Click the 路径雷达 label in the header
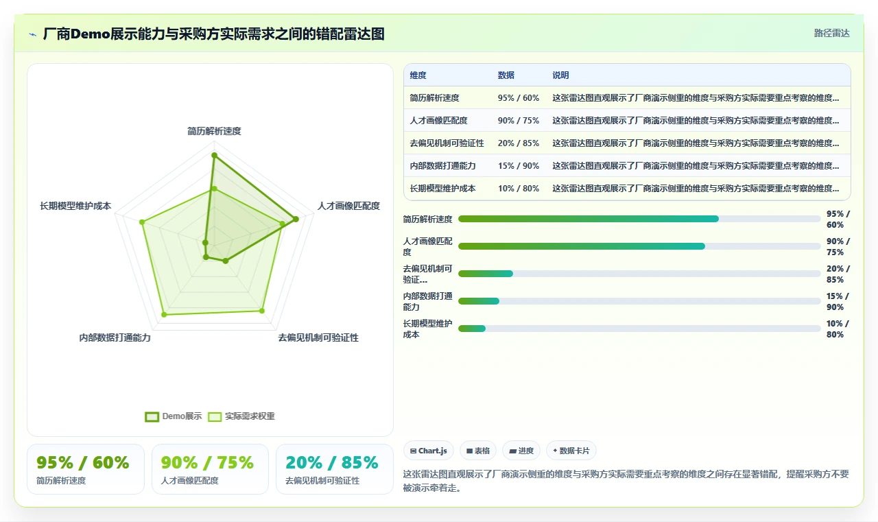 (831, 33)
